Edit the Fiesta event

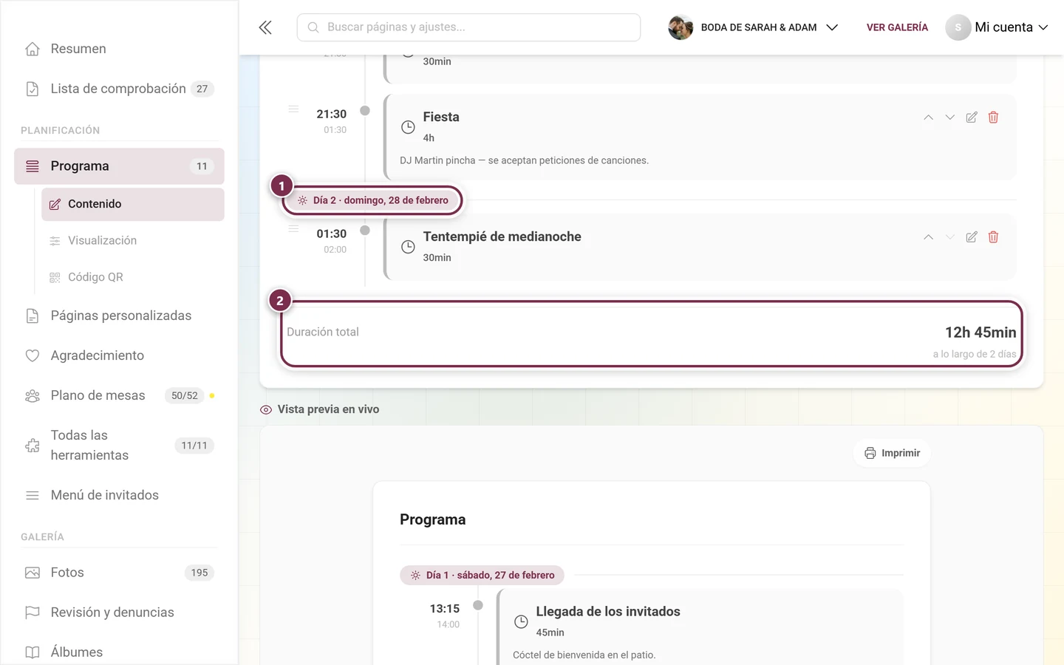point(972,117)
